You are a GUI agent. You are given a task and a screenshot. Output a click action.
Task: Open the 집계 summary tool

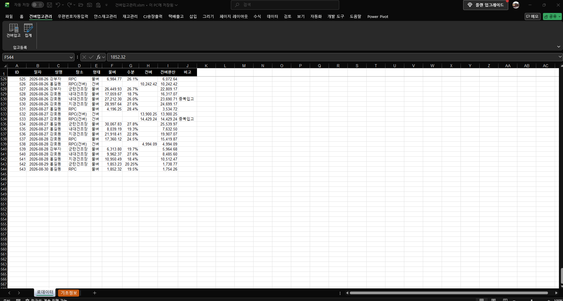pyautogui.click(x=28, y=31)
